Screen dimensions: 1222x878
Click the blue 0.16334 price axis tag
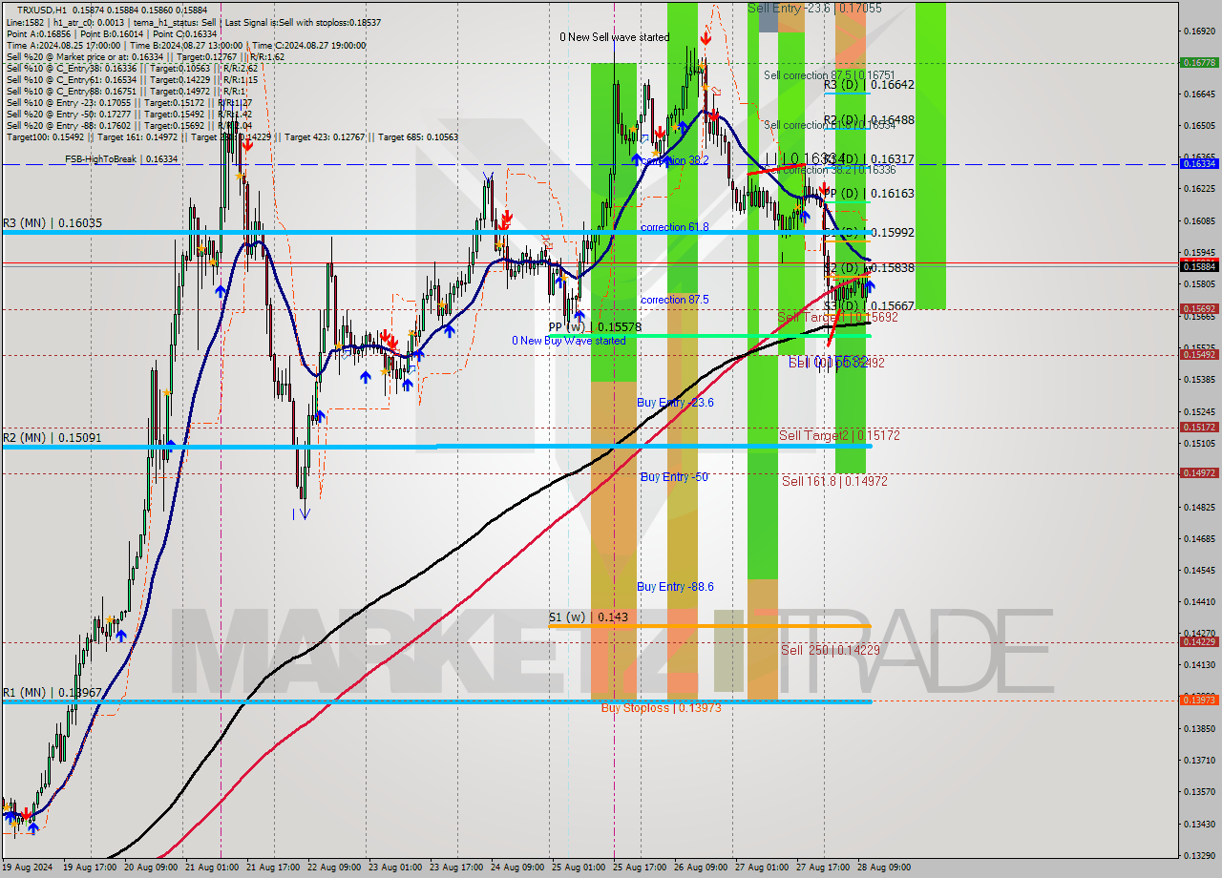[x=1198, y=164]
